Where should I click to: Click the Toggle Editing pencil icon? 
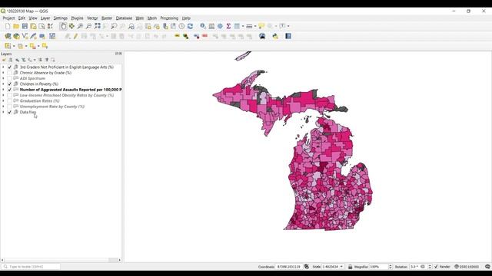75,36
